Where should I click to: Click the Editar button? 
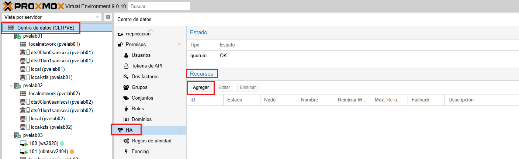[x=224, y=87]
